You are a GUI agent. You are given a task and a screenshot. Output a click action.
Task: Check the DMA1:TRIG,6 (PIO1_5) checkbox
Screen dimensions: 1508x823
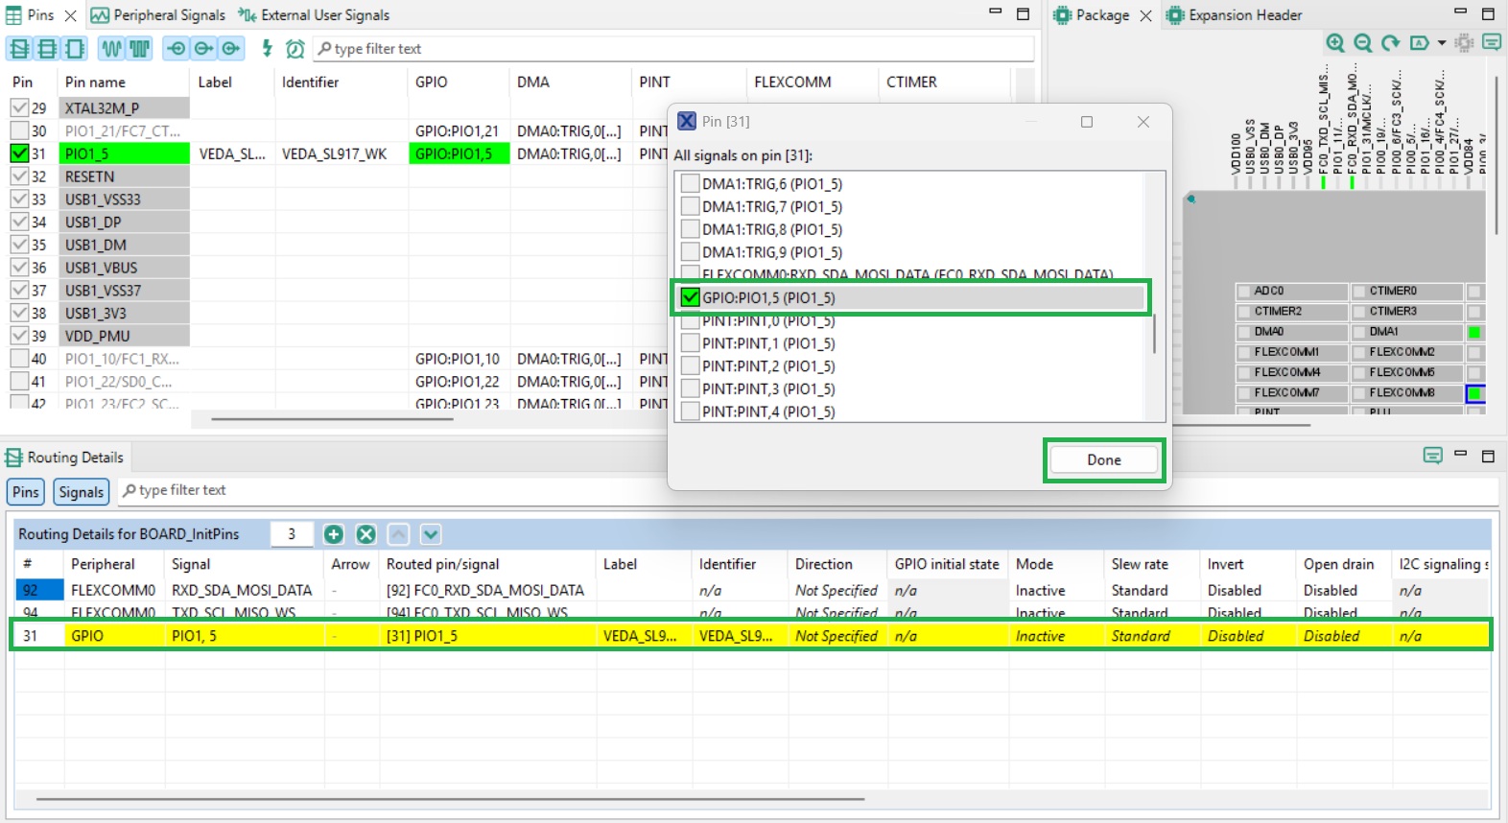click(x=690, y=183)
